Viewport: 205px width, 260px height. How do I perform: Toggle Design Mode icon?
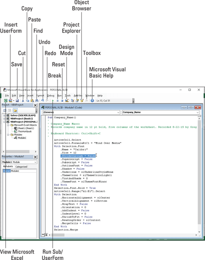(x=67, y=100)
